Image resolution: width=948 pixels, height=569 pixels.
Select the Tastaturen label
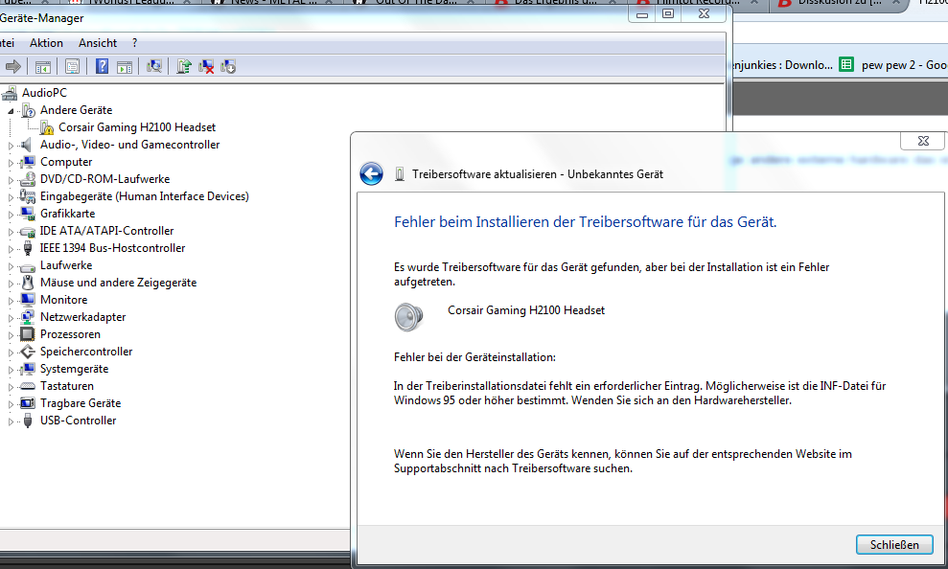tap(67, 386)
